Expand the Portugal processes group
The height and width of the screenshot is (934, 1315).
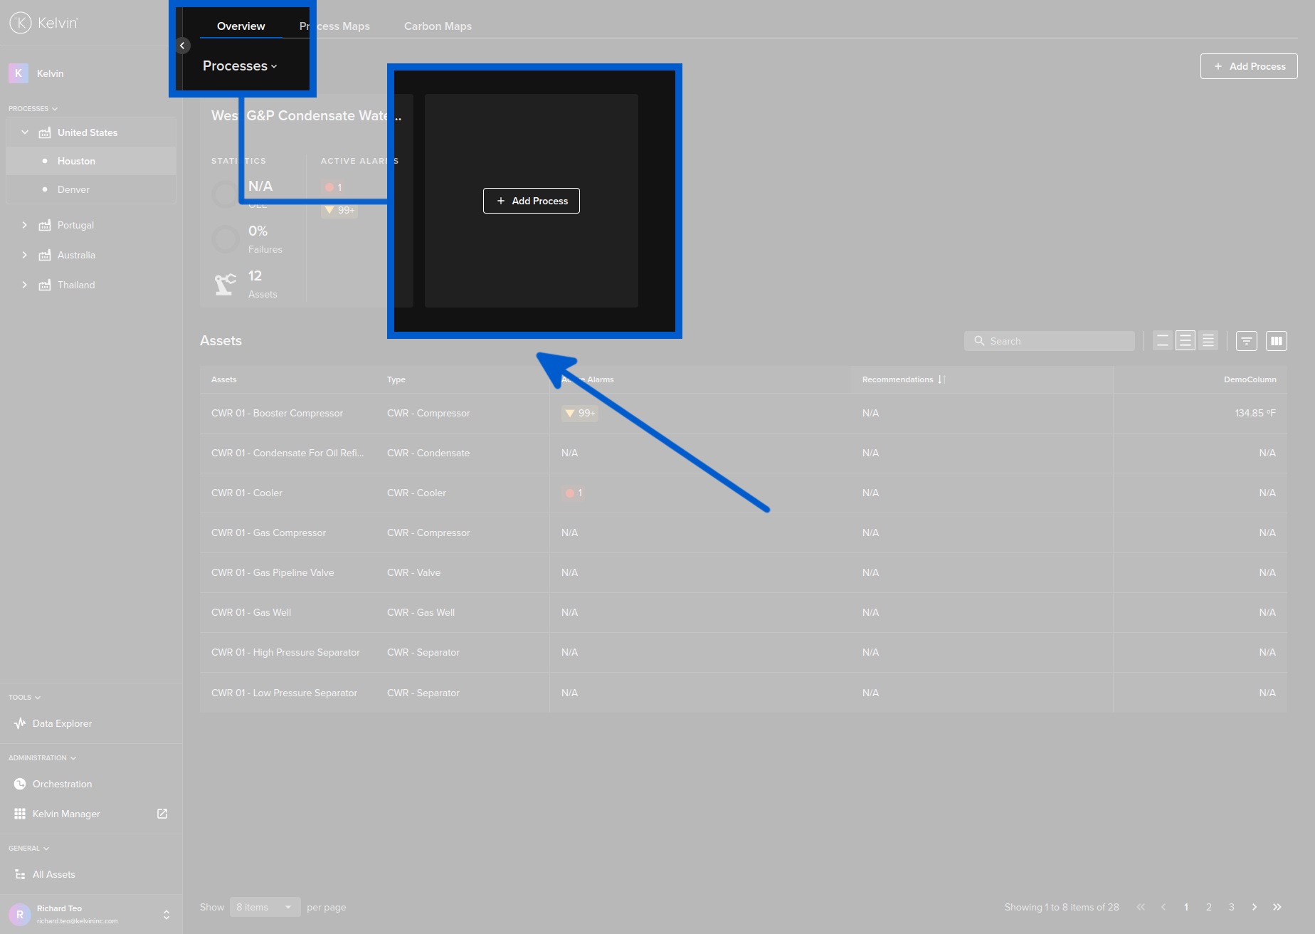tap(26, 225)
